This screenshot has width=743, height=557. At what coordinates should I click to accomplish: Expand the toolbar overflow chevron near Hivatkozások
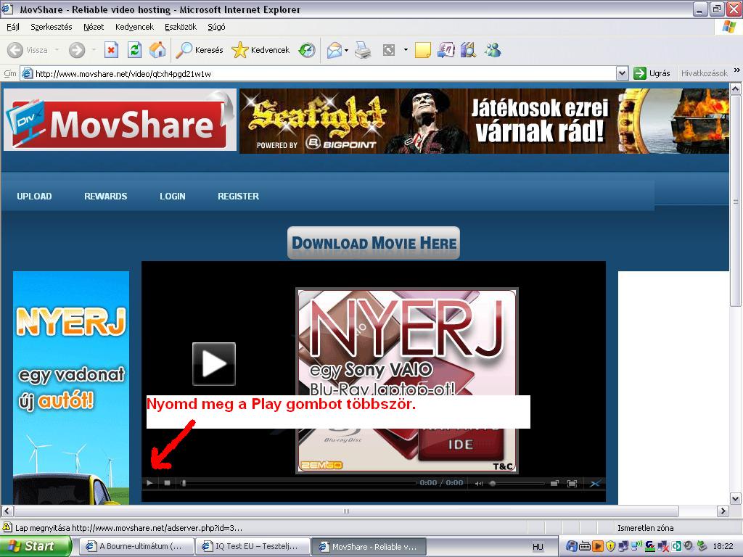tap(737, 70)
